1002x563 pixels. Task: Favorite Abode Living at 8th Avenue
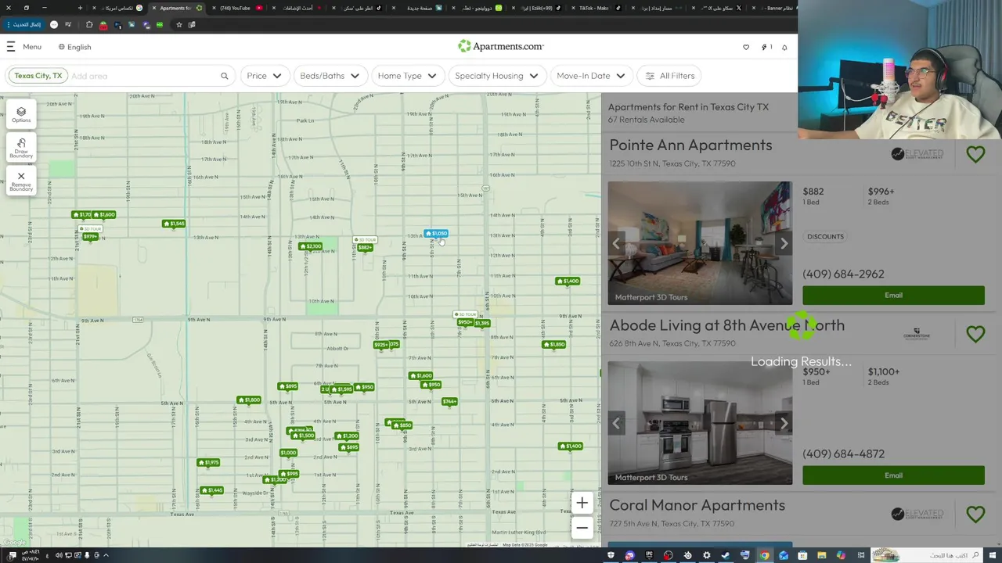pos(975,334)
